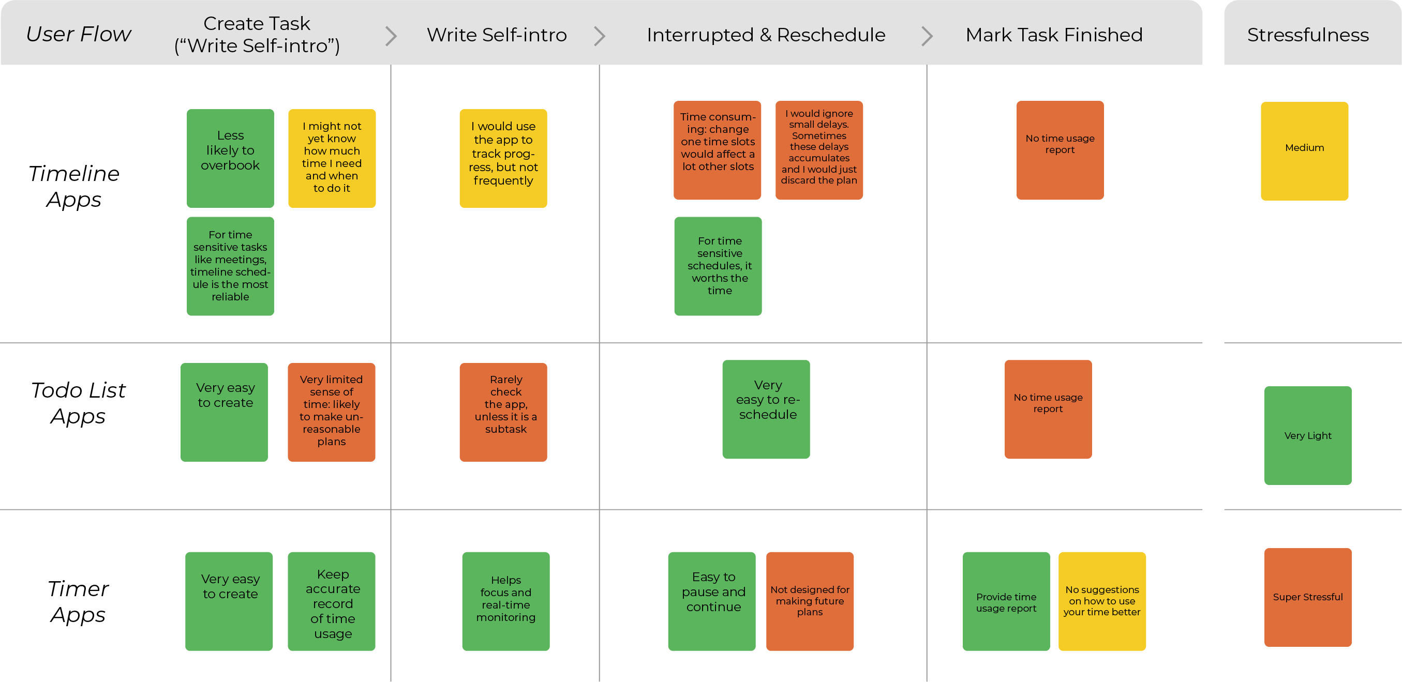Click the Rarely check the app note
Screen dimensions: 1402x682
(x=503, y=412)
